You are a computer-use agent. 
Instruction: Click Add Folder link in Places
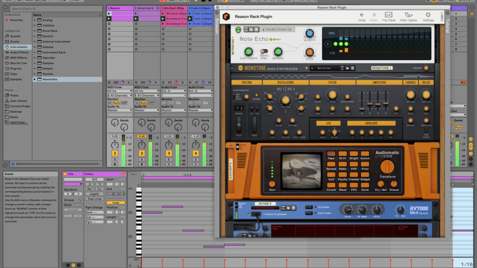point(19,122)
